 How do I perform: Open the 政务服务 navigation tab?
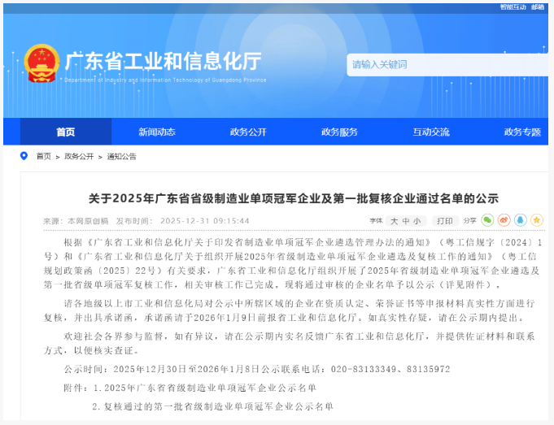pos(339,132)
